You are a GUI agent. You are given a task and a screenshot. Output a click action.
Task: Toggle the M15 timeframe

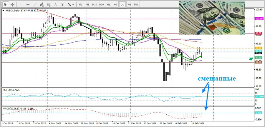pyautogui.click(x=94, y=4)
